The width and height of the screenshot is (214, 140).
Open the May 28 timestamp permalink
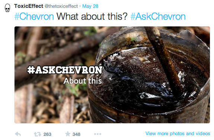coord(90,6)
